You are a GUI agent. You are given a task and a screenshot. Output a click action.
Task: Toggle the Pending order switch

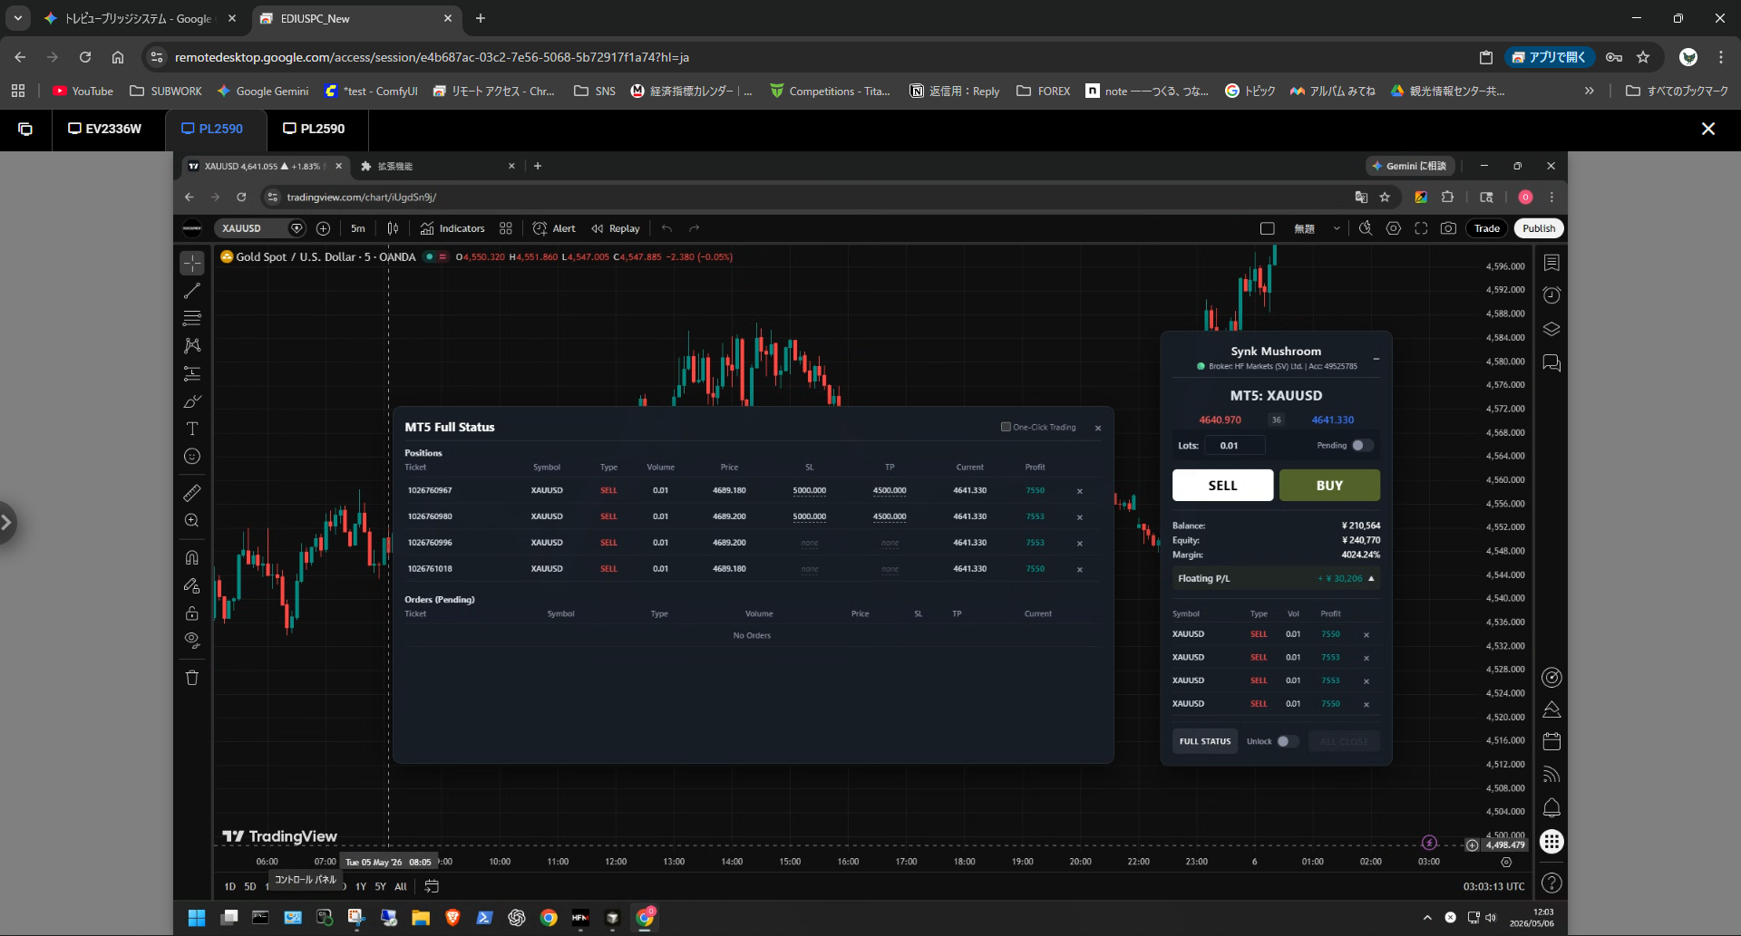coord(1362,445)
